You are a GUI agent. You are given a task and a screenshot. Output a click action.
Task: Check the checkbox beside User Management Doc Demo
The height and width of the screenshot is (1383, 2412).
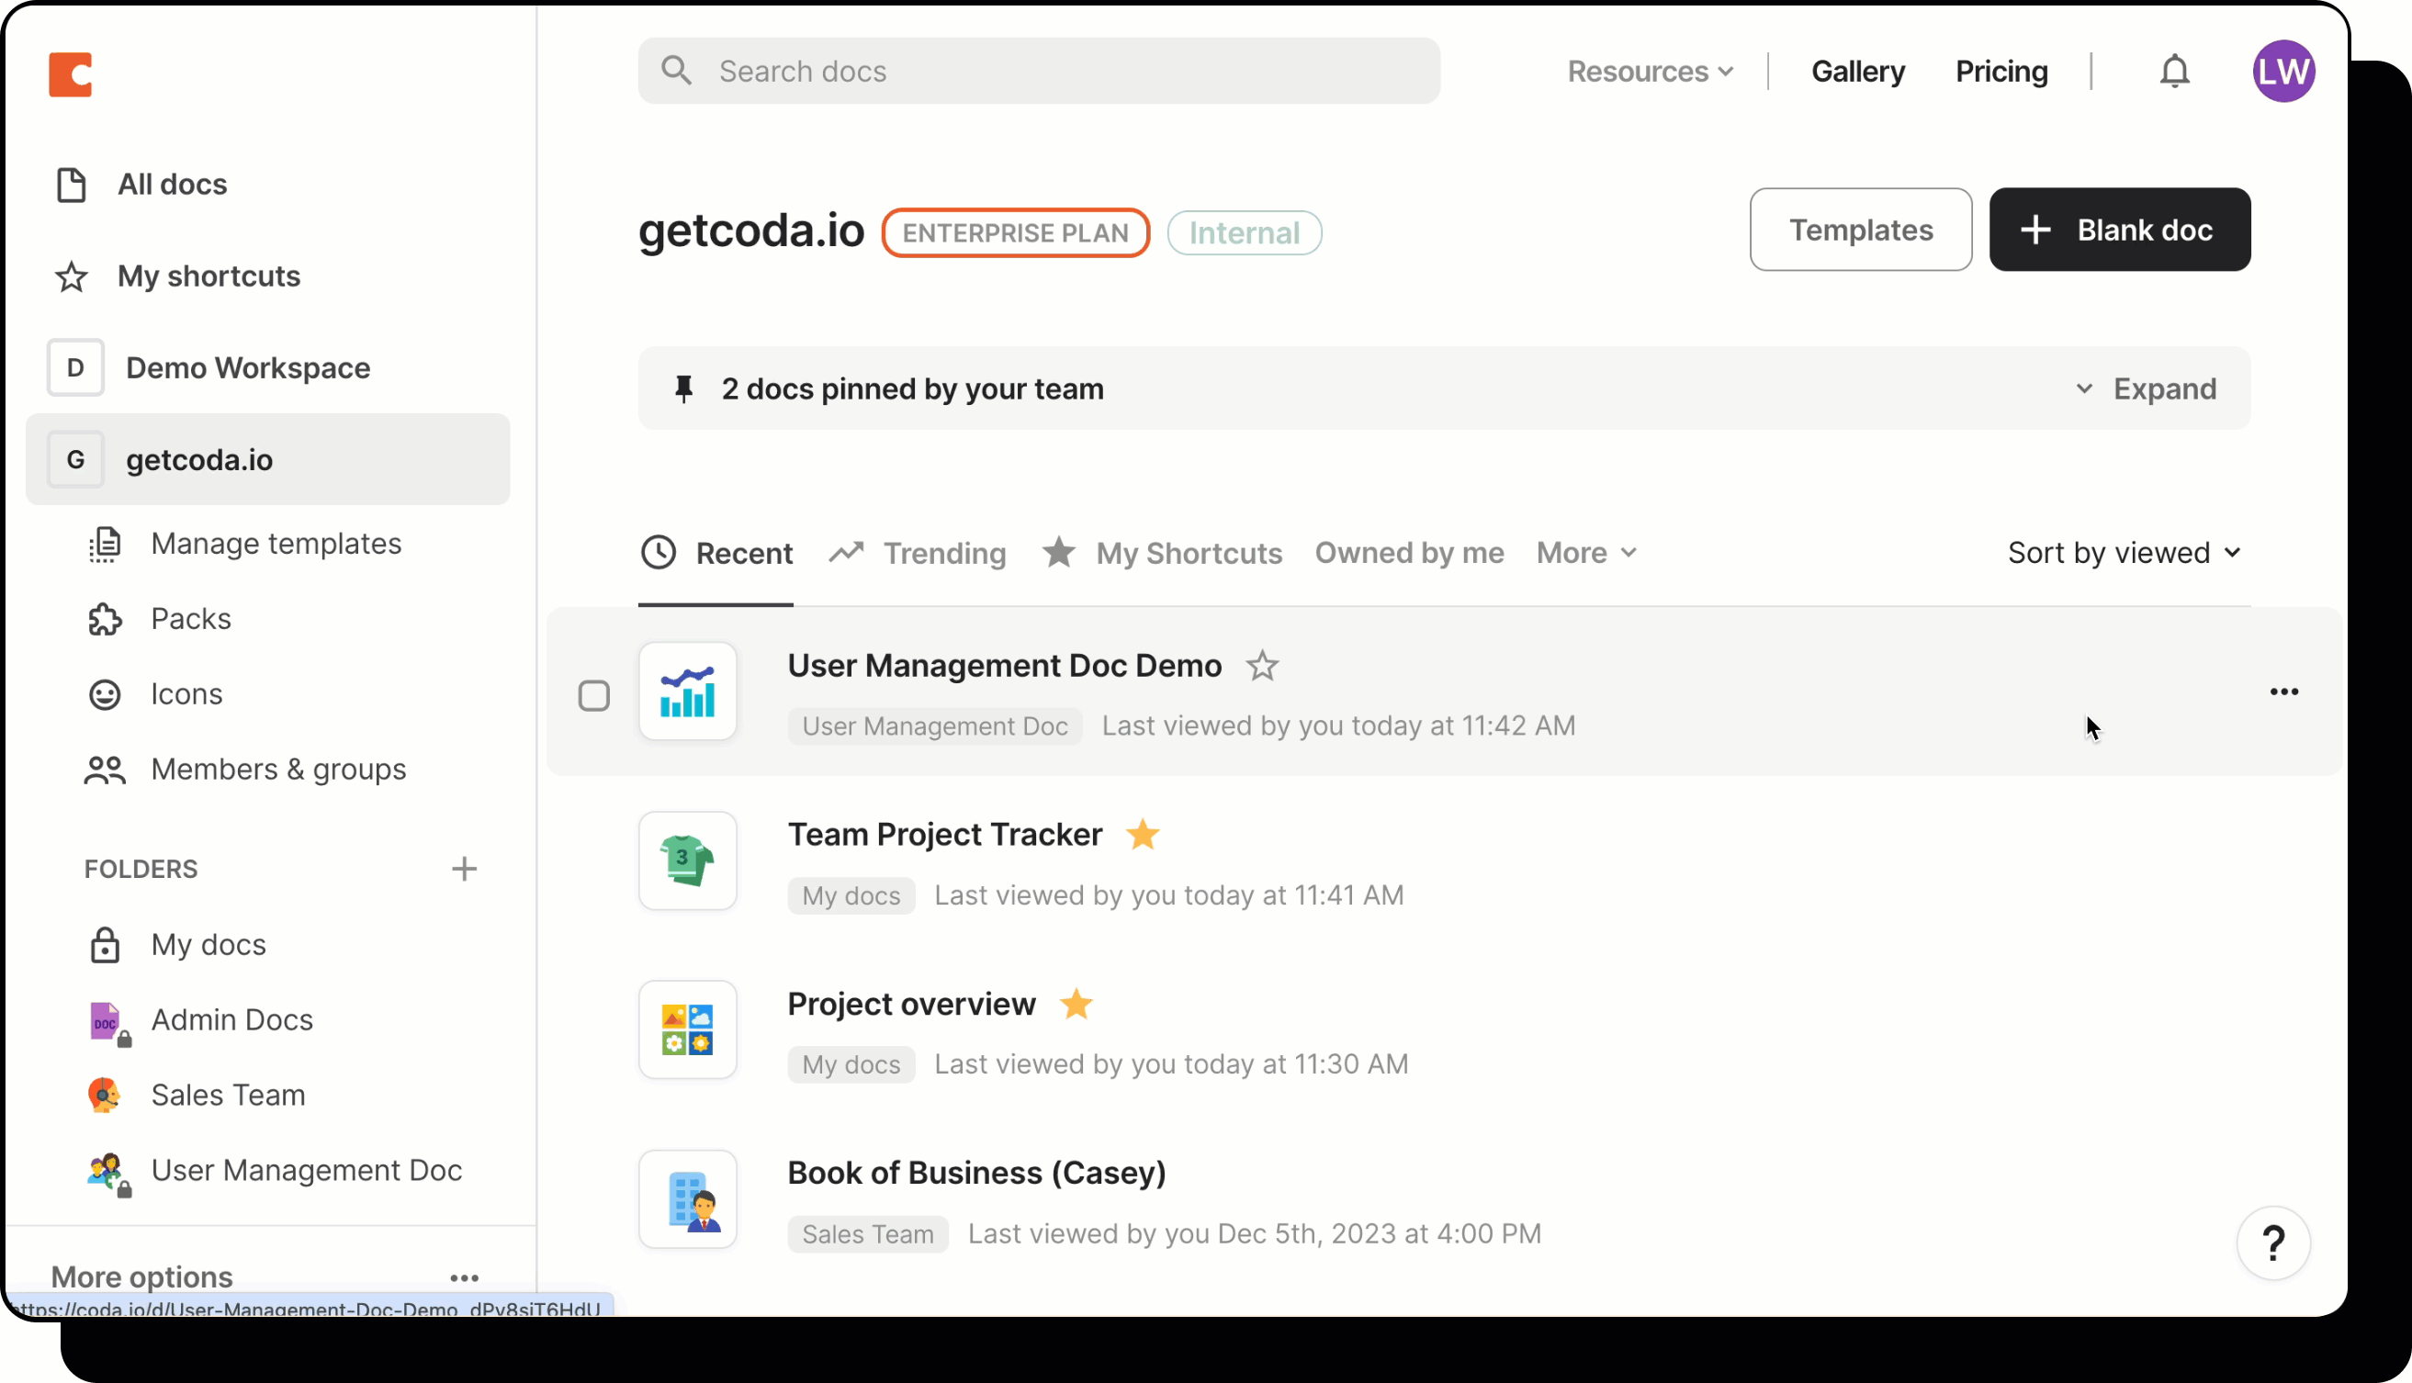[595, 694]
